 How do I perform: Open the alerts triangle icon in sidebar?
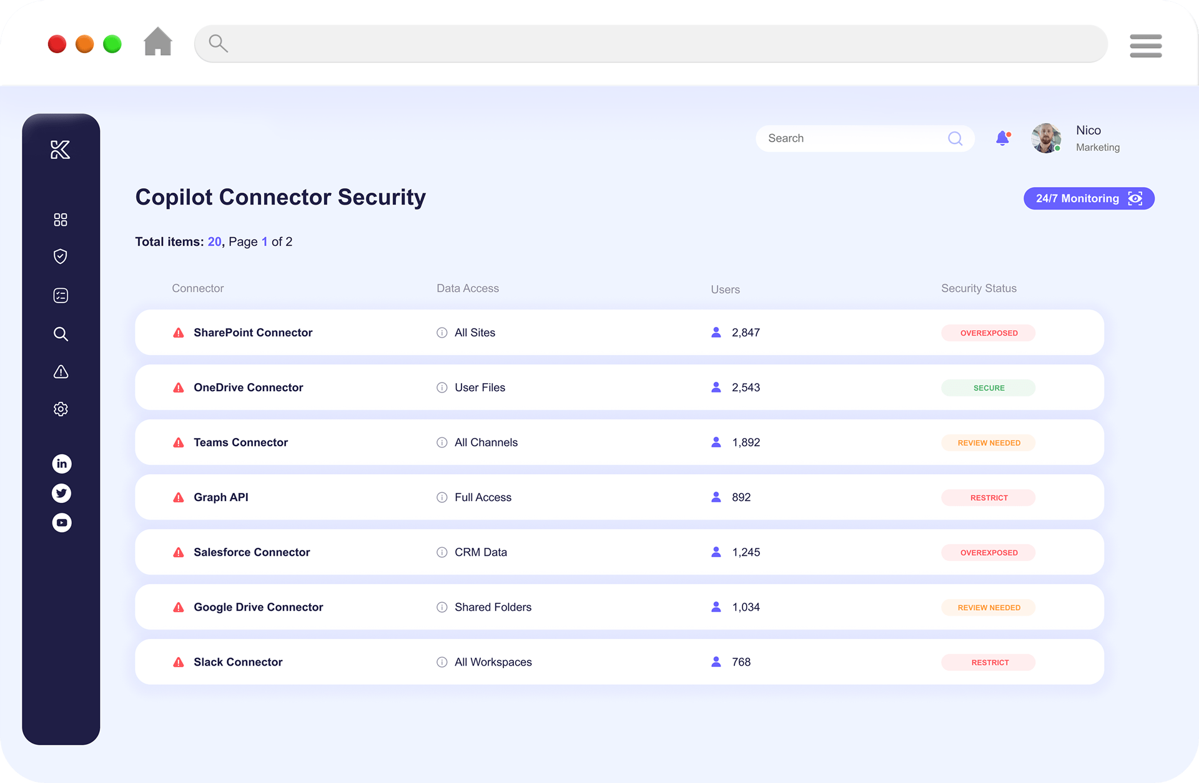(x=61, y=372)
